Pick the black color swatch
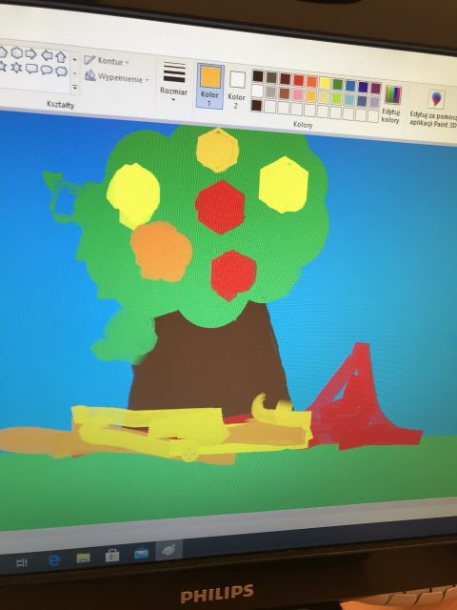The image size is (457, 610). [258, 75]
